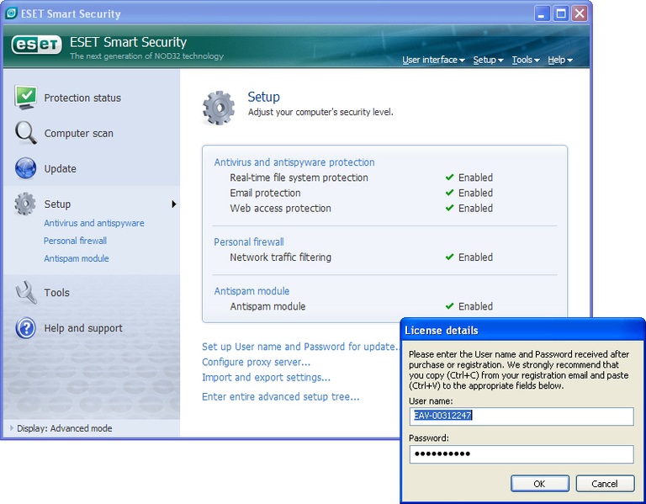Click the ESET logo in header
This screenshot has width=646, height=504.
(x=37, y=45)
